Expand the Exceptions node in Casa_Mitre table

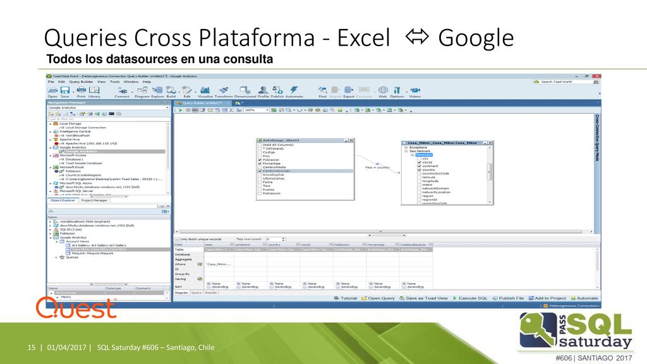click(x=406, y=147)
